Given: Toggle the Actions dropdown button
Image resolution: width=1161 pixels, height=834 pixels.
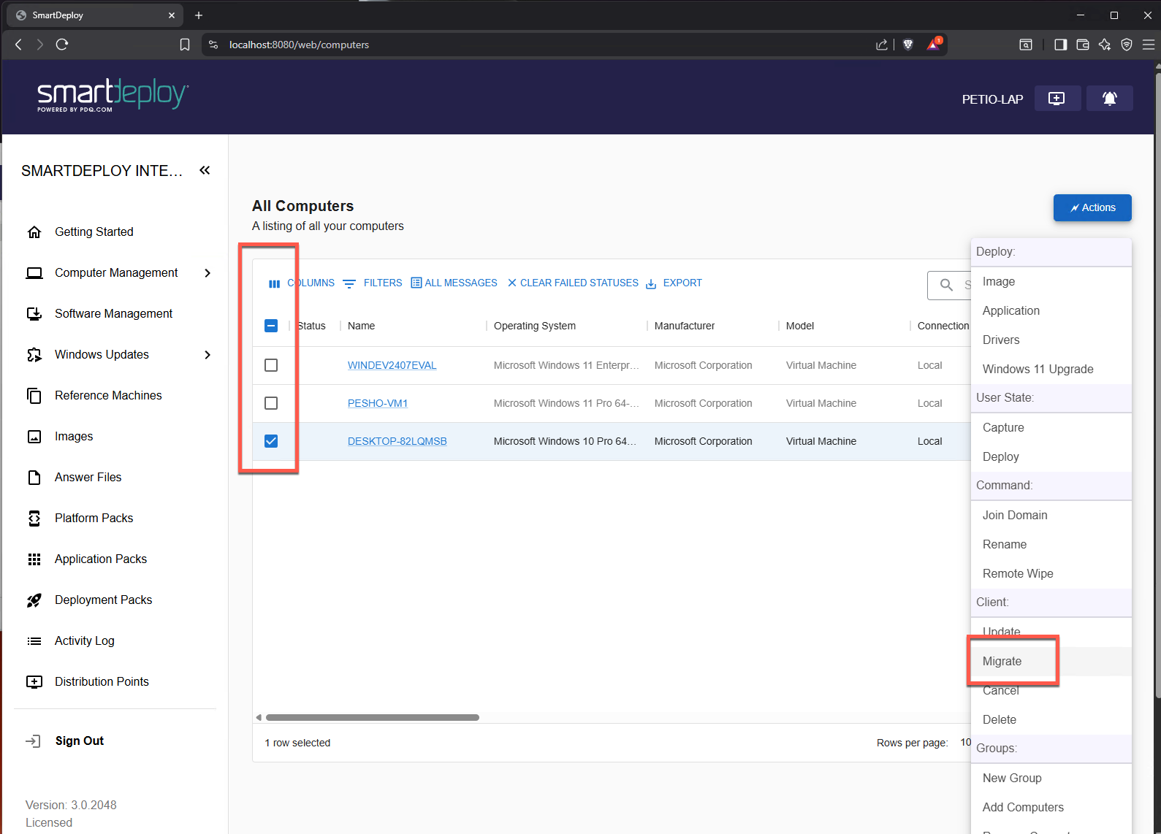Looking at the screenshot, I should tap(1092, 207).
